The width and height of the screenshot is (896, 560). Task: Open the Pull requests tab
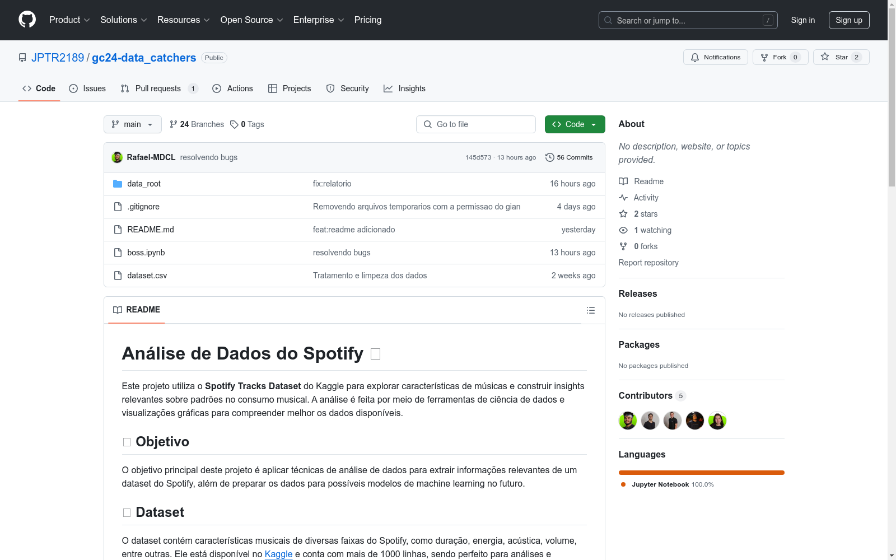159,88
